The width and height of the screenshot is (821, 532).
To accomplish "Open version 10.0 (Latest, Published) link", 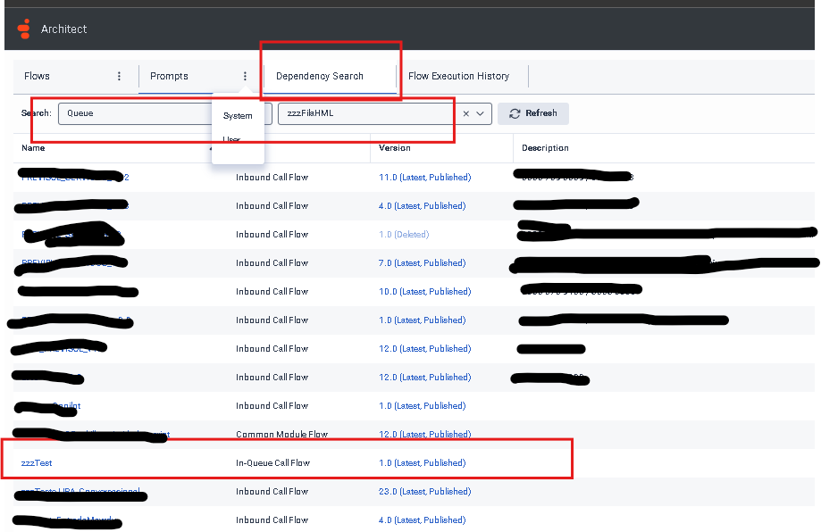I will 424,291.
